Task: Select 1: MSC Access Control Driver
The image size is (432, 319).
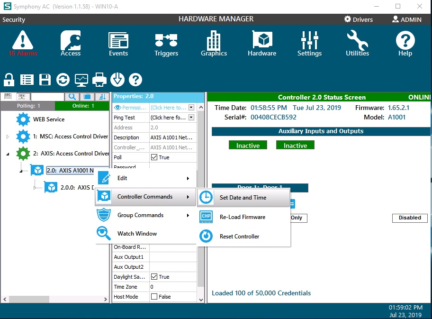Action: pyautogui.click(x=71, y=137)
